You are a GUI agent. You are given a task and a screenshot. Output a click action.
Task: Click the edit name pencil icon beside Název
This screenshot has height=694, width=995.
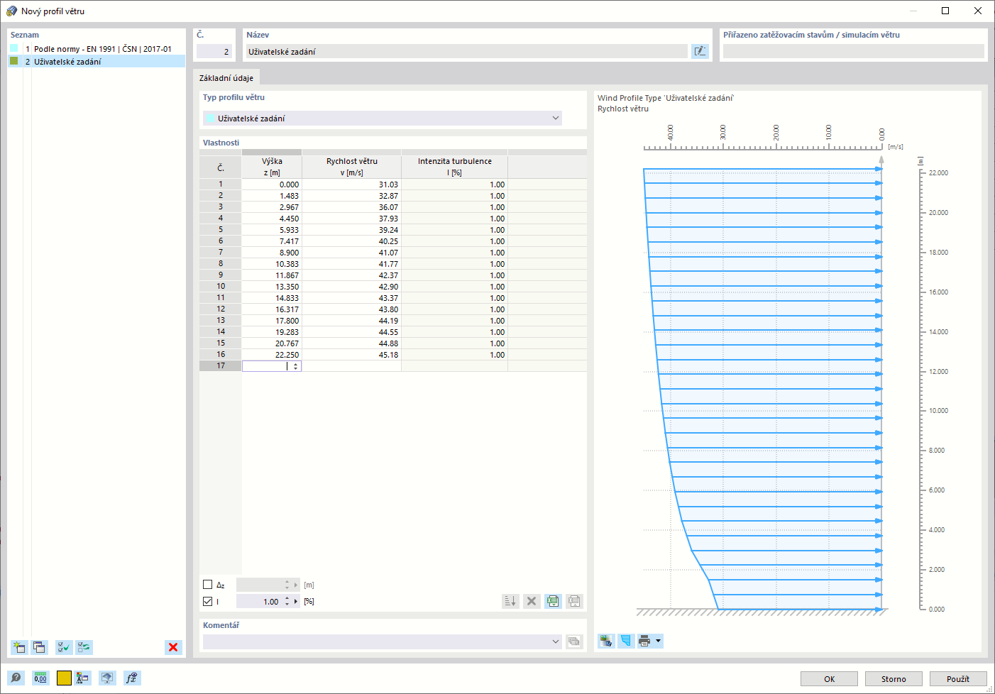click(700, 51)
